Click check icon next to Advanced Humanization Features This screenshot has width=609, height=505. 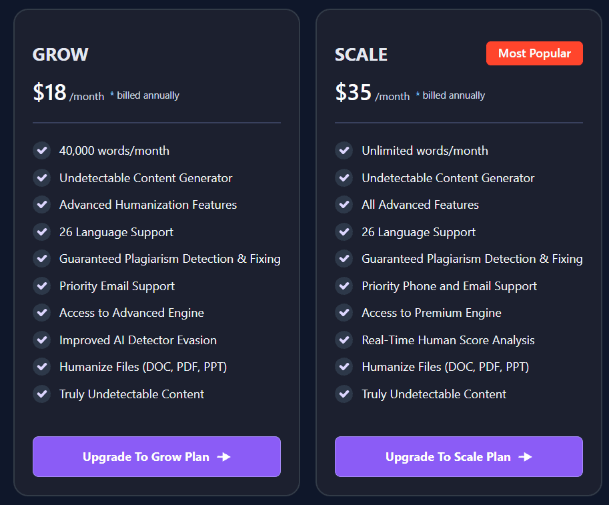coord(42,205)
